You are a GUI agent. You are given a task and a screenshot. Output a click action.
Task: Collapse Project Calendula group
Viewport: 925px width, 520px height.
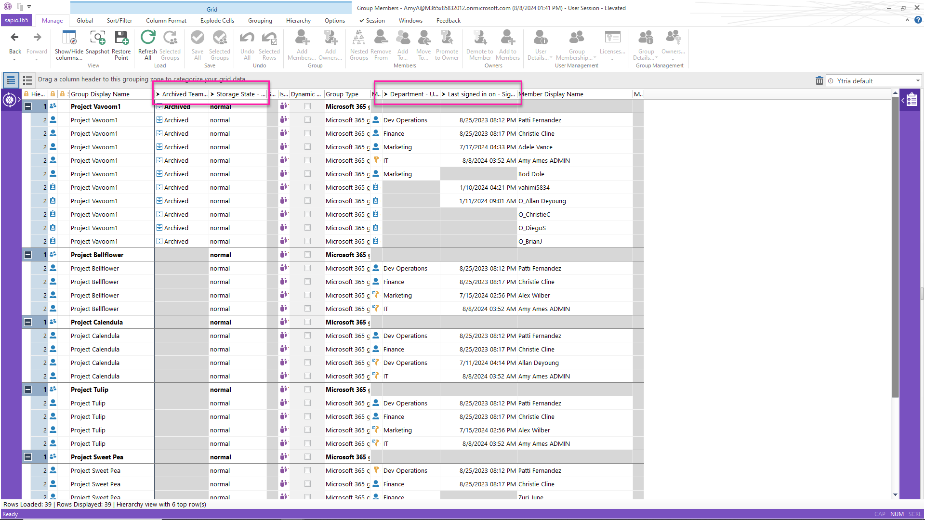(28, 322)
